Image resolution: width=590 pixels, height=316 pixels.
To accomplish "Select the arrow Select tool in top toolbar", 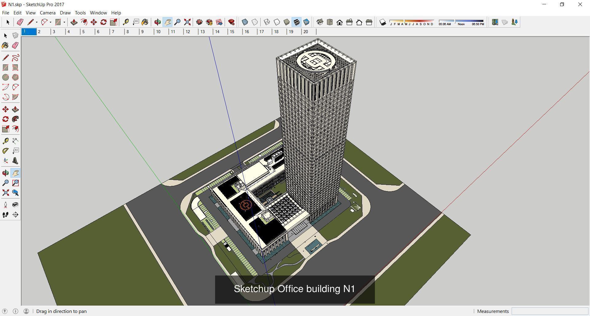I will tap(8, 22).
